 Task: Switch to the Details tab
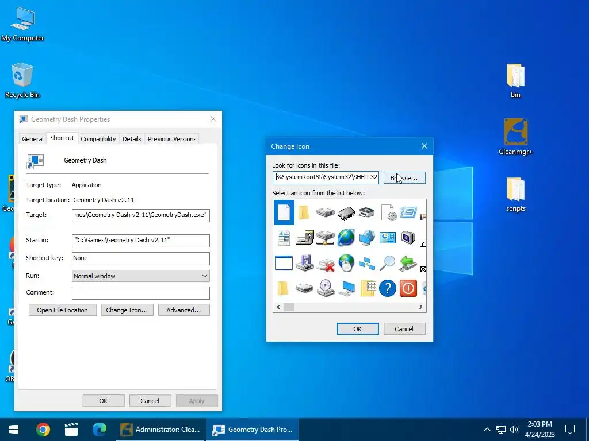coord(132,139)
